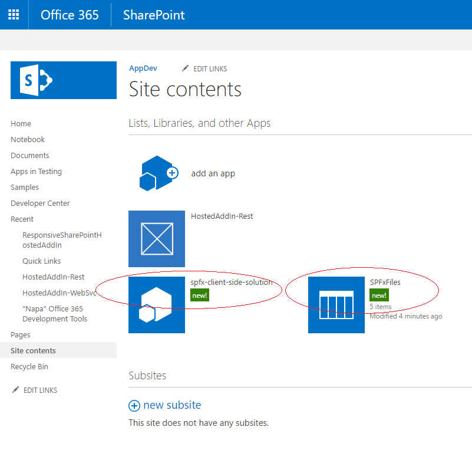Open the HostedAddIn-Rest app tile icon
The height and width of the screenshot is (453, 472).
157,238
